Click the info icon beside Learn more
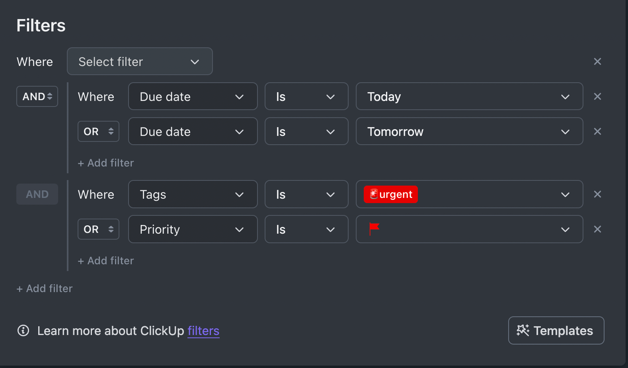 click(x=23, y=331)
